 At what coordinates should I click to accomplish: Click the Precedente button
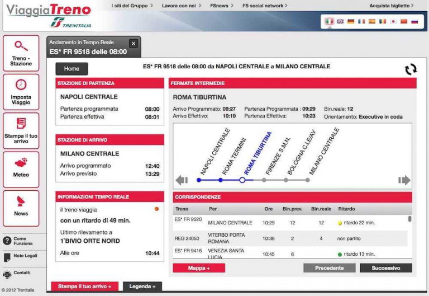[330, 268]
